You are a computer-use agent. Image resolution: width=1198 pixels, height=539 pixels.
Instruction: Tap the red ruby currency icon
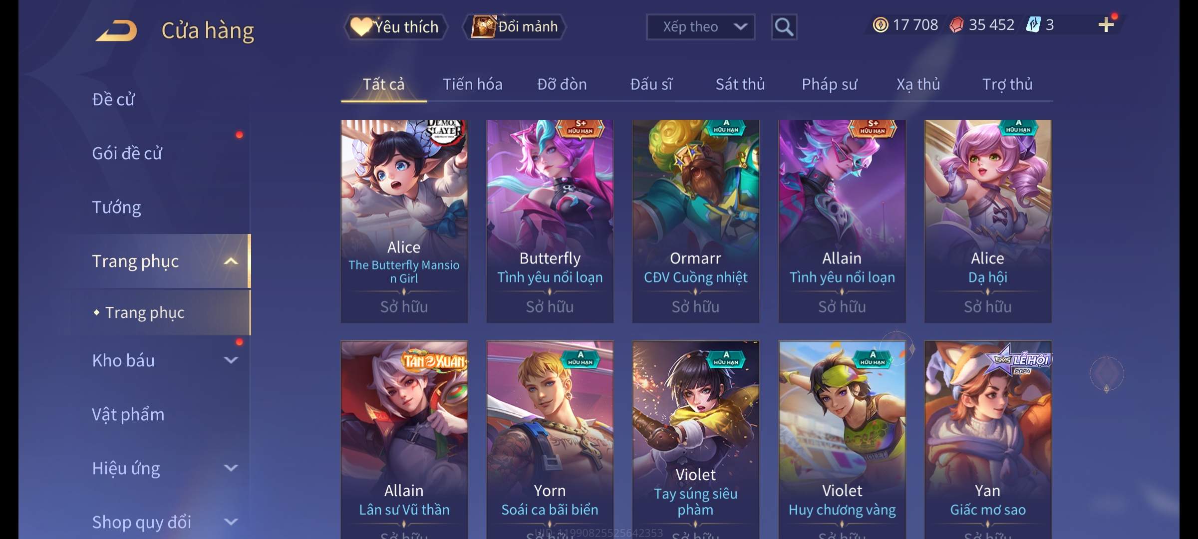956,24
